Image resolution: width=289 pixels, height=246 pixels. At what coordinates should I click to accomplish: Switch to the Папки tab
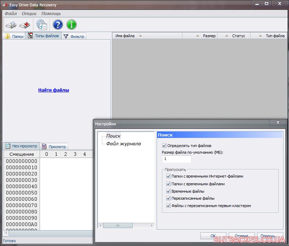(14, 36)
